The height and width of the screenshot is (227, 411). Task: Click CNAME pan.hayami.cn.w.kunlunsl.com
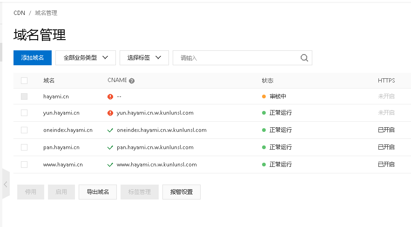pos(155,147)
